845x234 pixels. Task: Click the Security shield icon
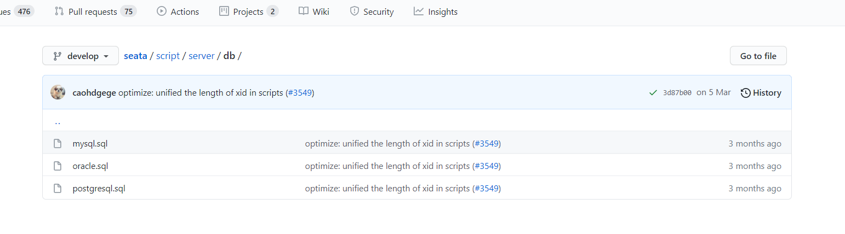pos(355,11)
